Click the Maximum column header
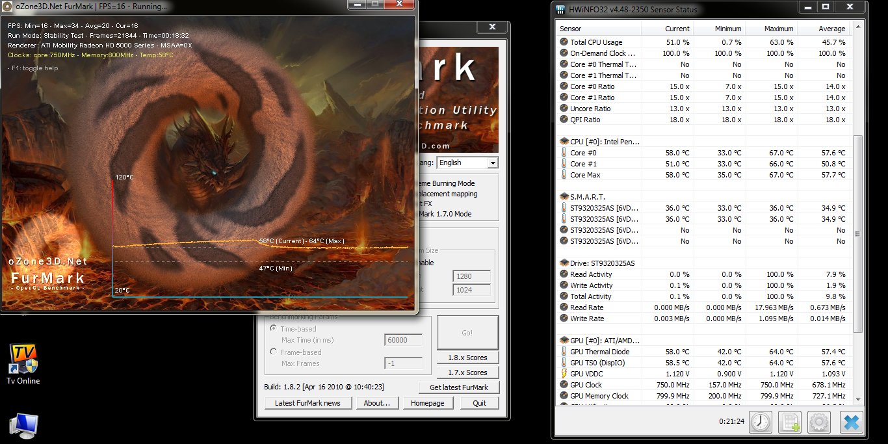This screenshot has width=888, height=444. [x=772, y=29]
